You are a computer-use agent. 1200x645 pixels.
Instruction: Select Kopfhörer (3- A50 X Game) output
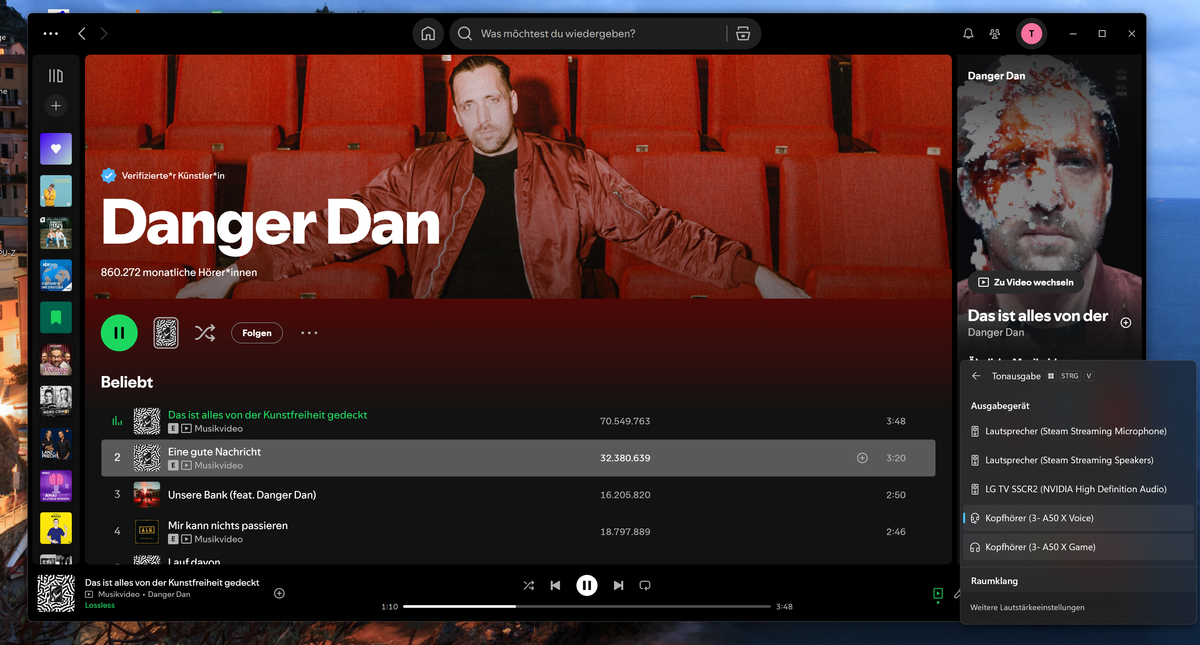tap(1040, 547)
